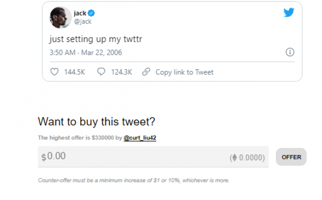Click the 0.0000 ETH conversion value
Viewport: 322px width, 200px height.
point(251,158)
